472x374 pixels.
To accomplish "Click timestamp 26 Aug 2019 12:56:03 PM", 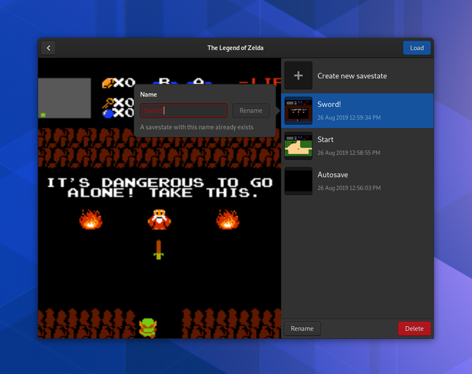I will coord(349,188).
